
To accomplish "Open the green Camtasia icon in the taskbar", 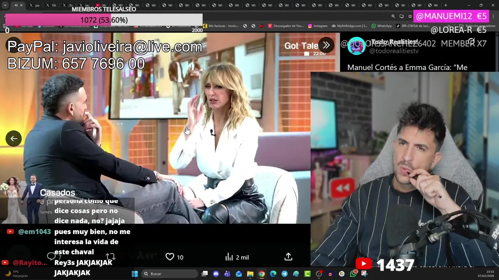I will [x=307, y=274].
